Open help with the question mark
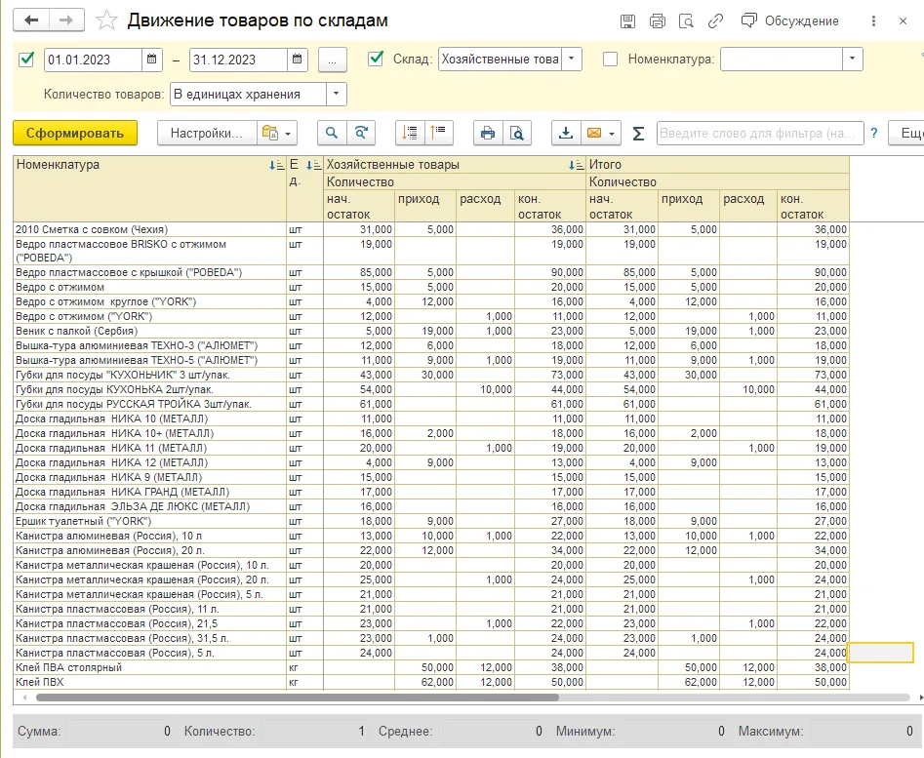The width and height of the screenshot is (924, 758). coord(874,133)
